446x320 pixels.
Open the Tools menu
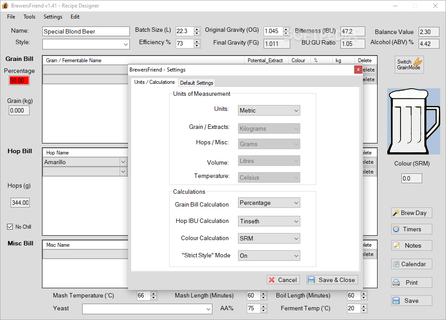pyautogui.click(x=29, y=17)
